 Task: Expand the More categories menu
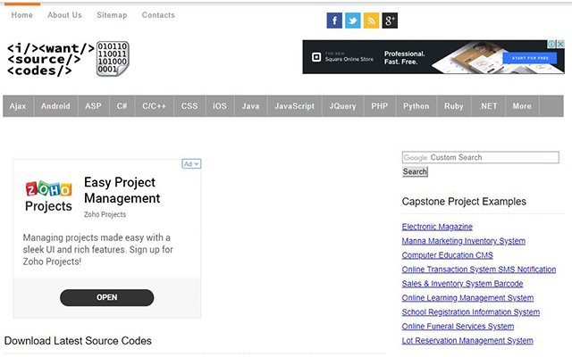click(522, 106)
